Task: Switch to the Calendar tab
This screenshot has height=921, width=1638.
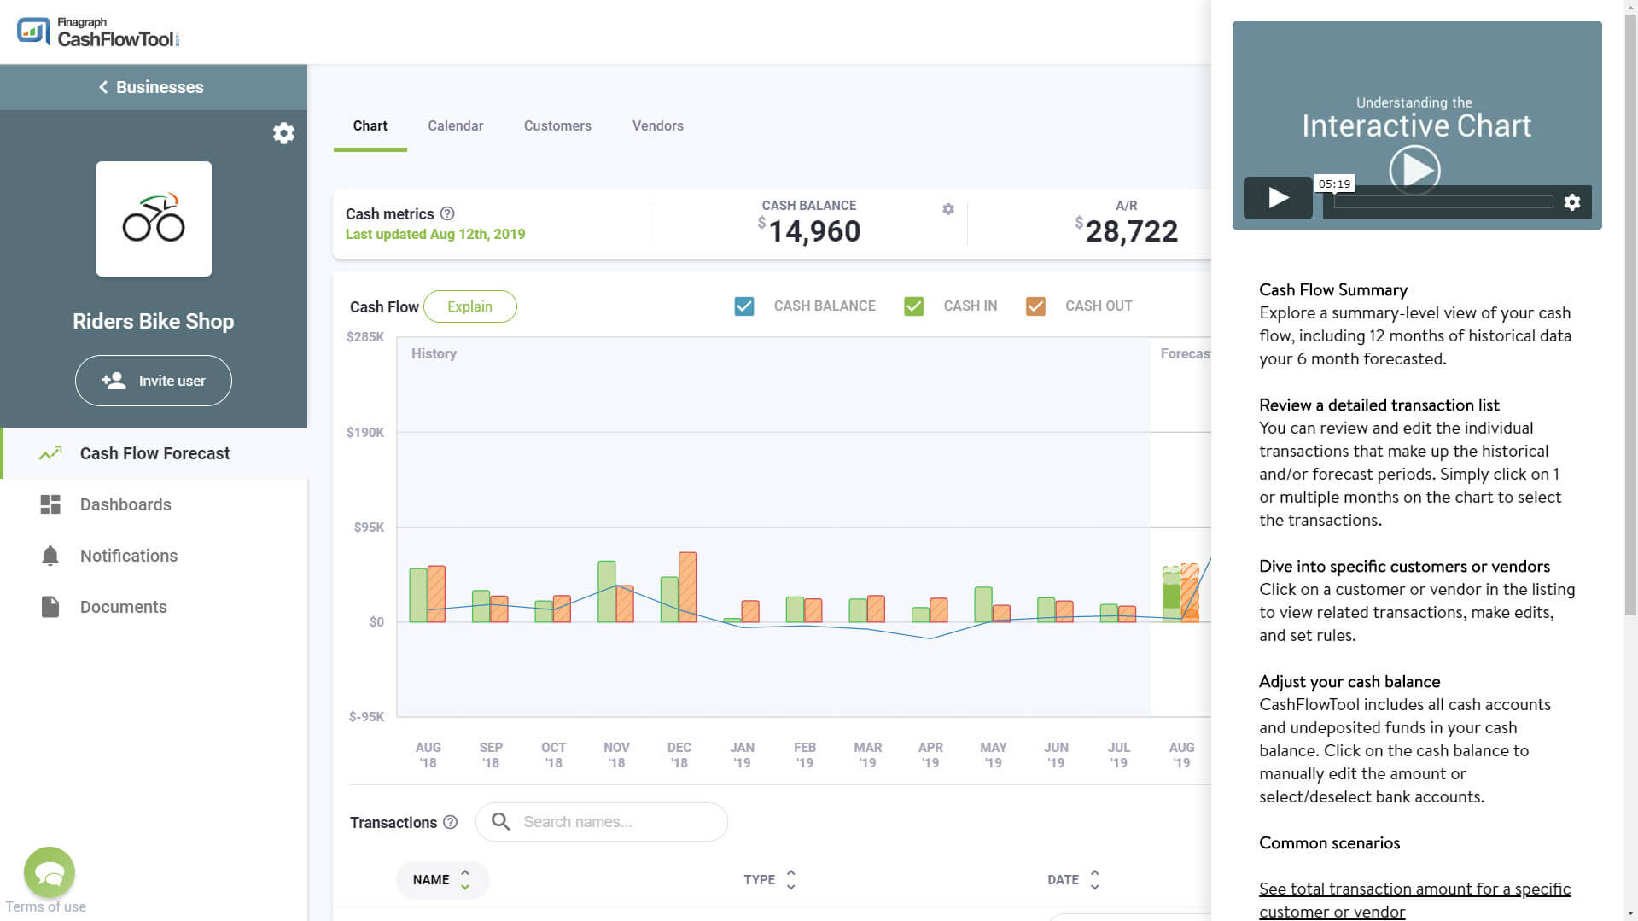Action: pos(455,125)
